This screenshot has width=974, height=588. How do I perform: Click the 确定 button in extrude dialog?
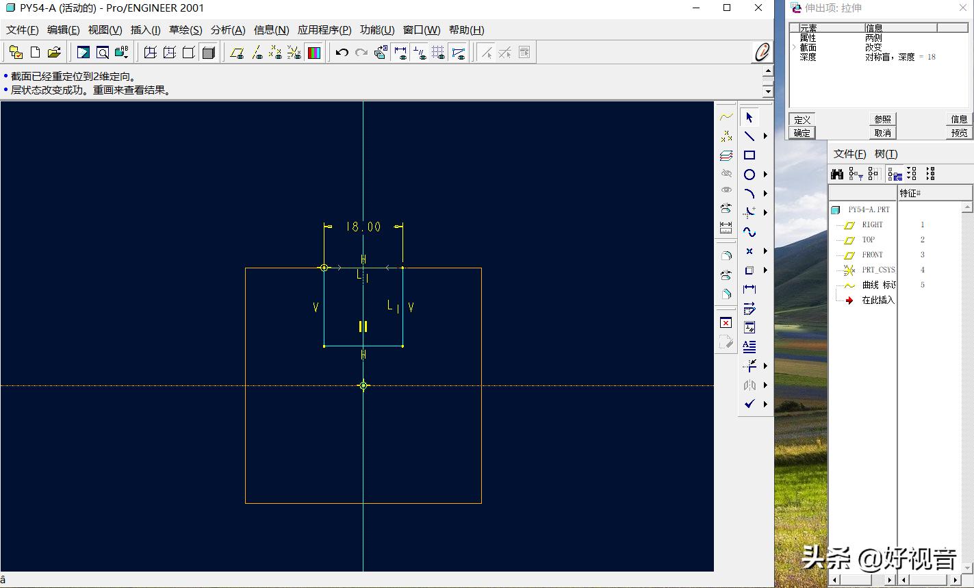click(802, 133)
